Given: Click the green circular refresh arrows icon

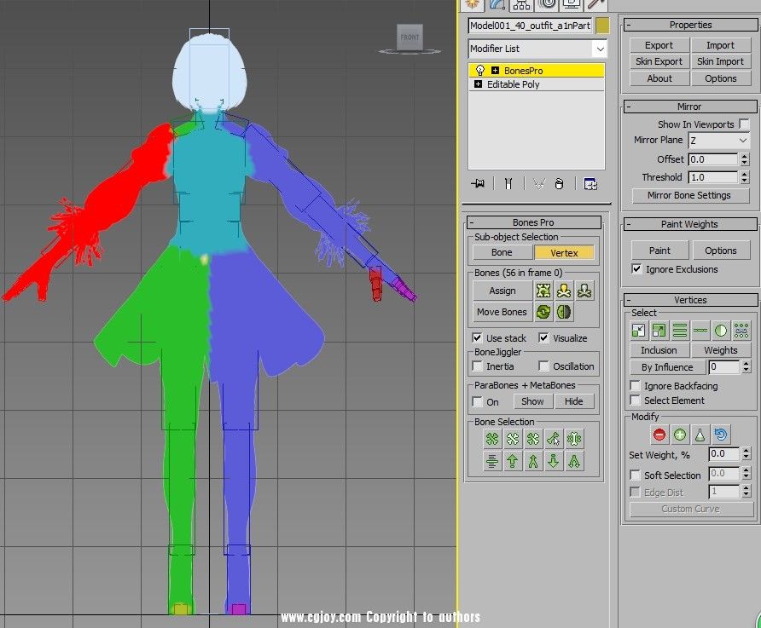Looking at the screenshot, I should coord(543,312).
